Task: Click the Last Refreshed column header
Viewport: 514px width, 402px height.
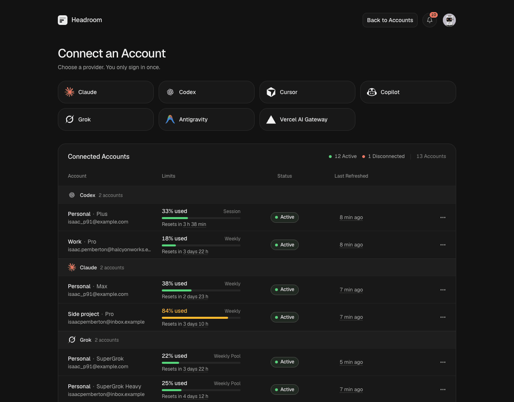Action: click(x=351, y=176)
